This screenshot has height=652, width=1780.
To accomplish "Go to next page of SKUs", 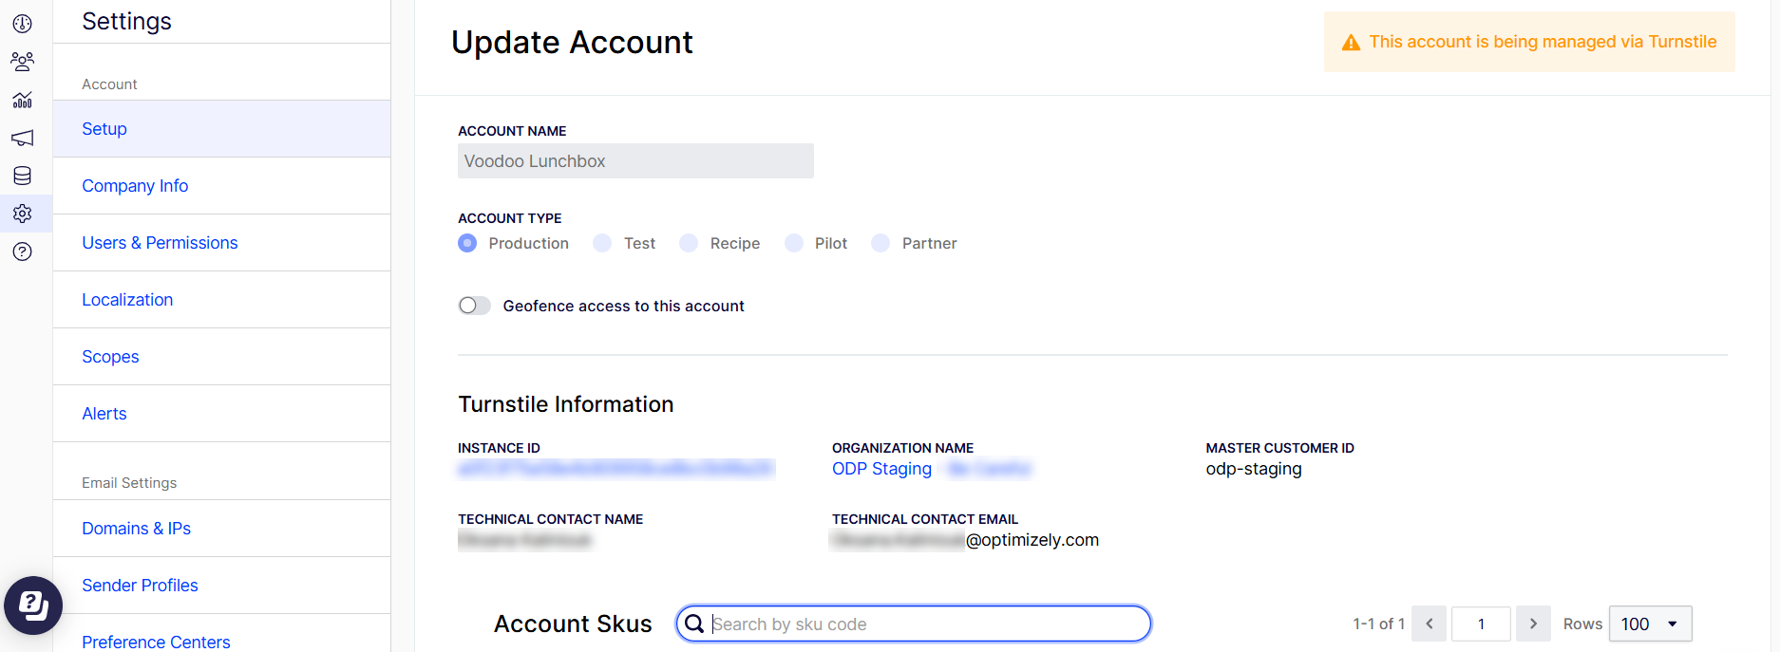I will (x=1533, y=624).
